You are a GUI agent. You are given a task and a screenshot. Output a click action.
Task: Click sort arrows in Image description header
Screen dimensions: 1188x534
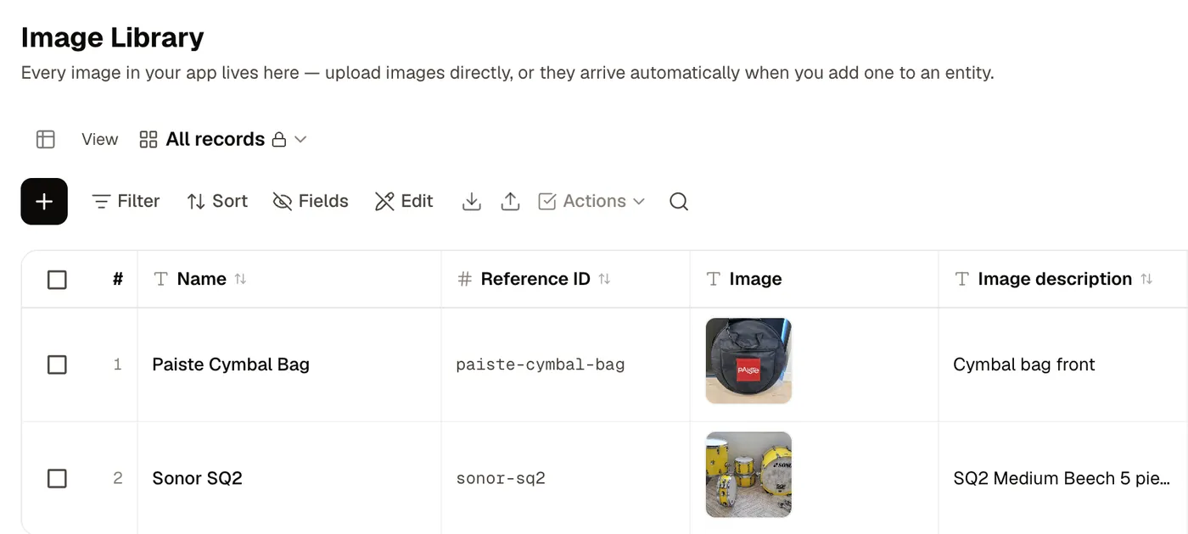click(x=1146, y=279)
